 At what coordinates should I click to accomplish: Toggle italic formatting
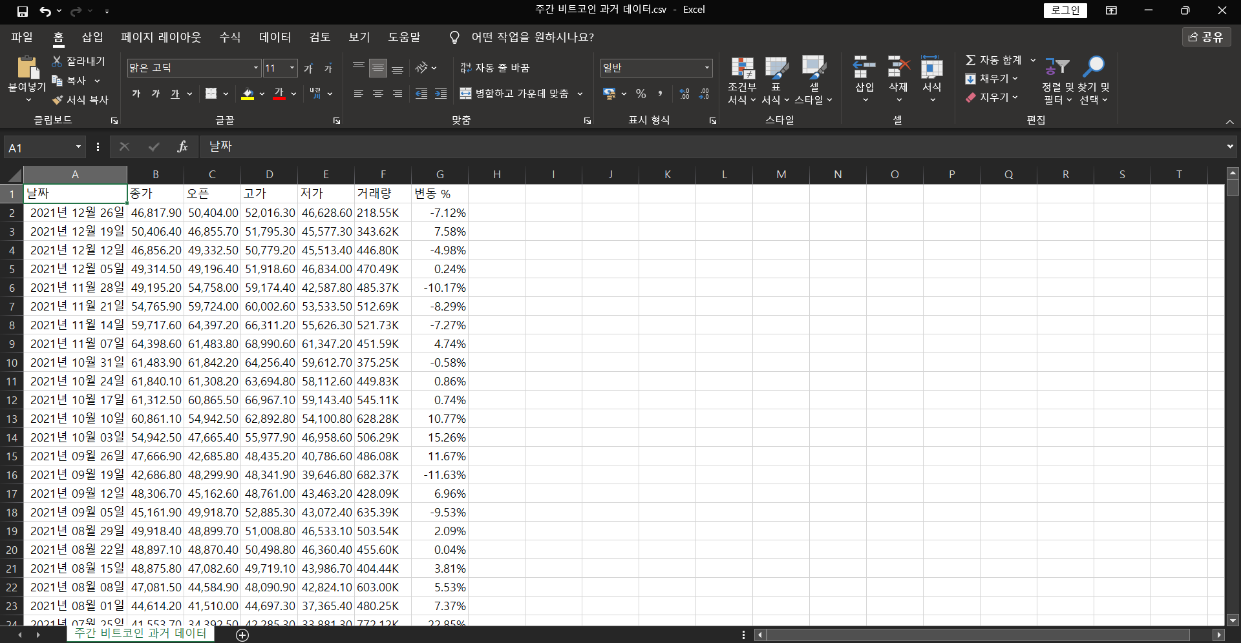(156, 94)
